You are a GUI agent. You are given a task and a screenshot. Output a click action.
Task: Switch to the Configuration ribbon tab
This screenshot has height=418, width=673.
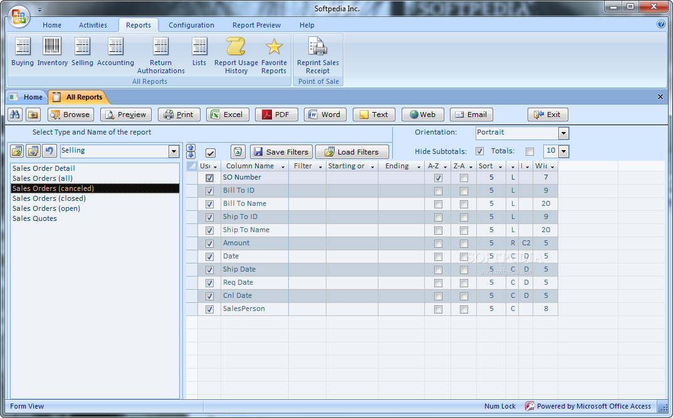191,25
